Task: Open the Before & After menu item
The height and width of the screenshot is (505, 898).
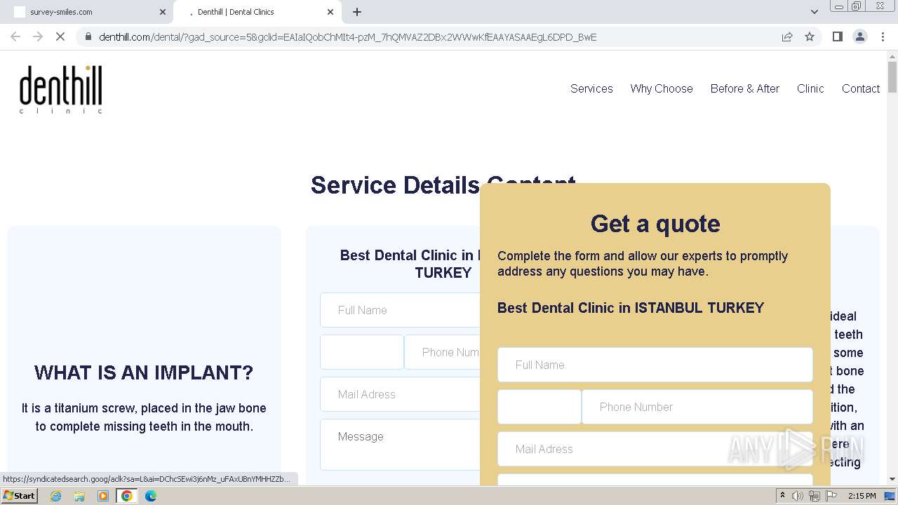Action: click(x=745, y=88)
